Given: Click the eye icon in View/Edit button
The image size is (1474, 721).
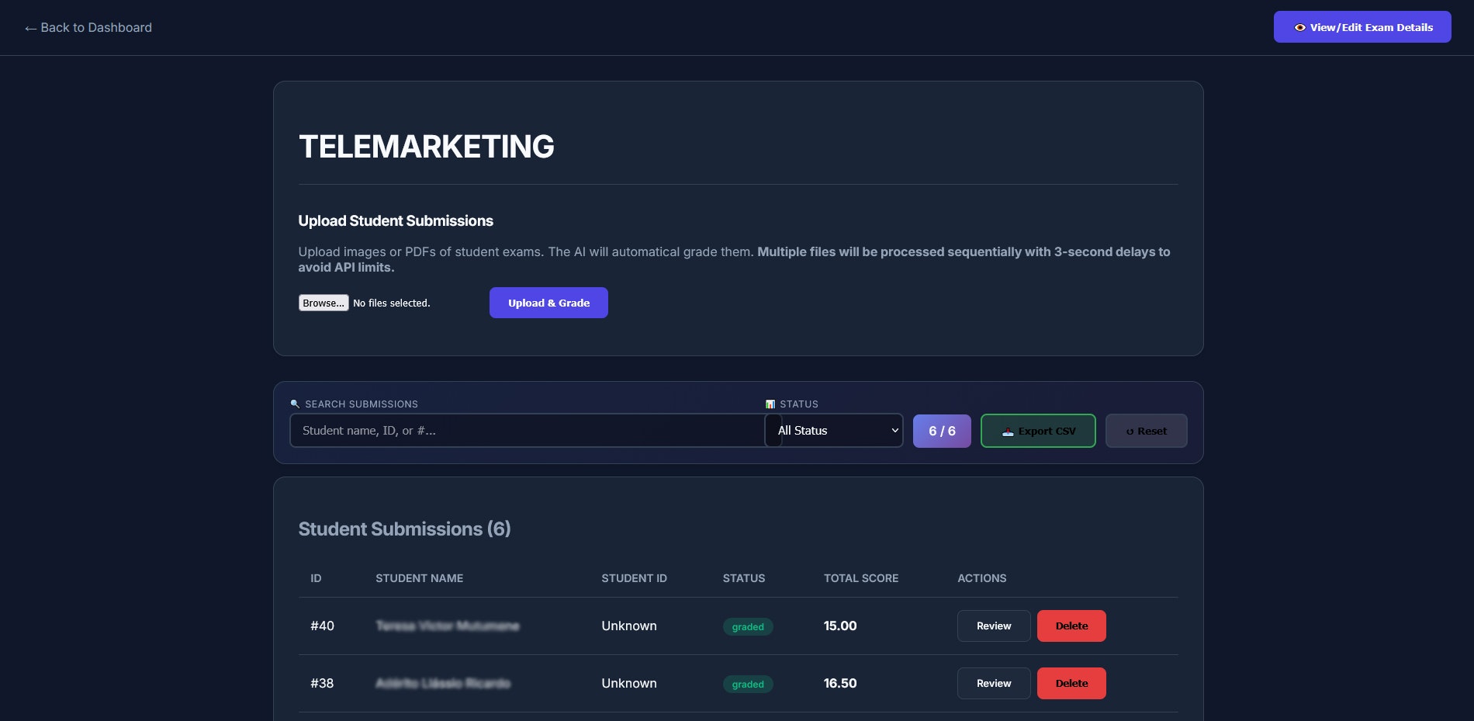Looking at the screenshot, I should click(1299, 27).
